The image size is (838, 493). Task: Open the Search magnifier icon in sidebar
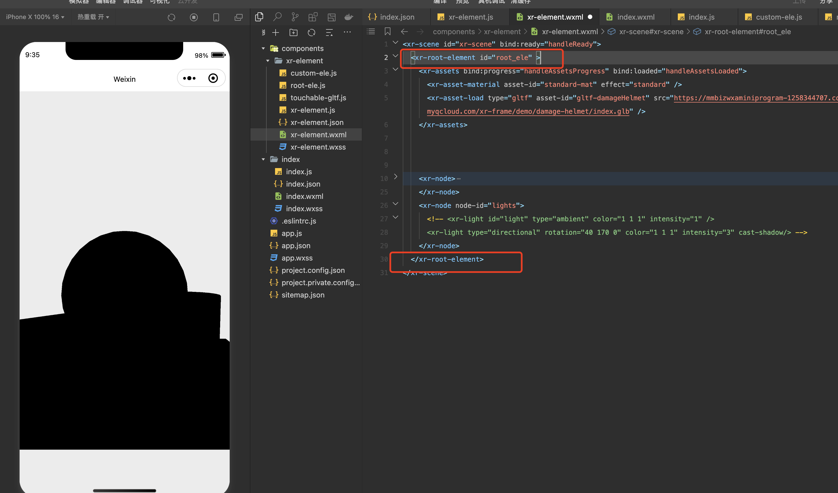click(x=277, y=17)
